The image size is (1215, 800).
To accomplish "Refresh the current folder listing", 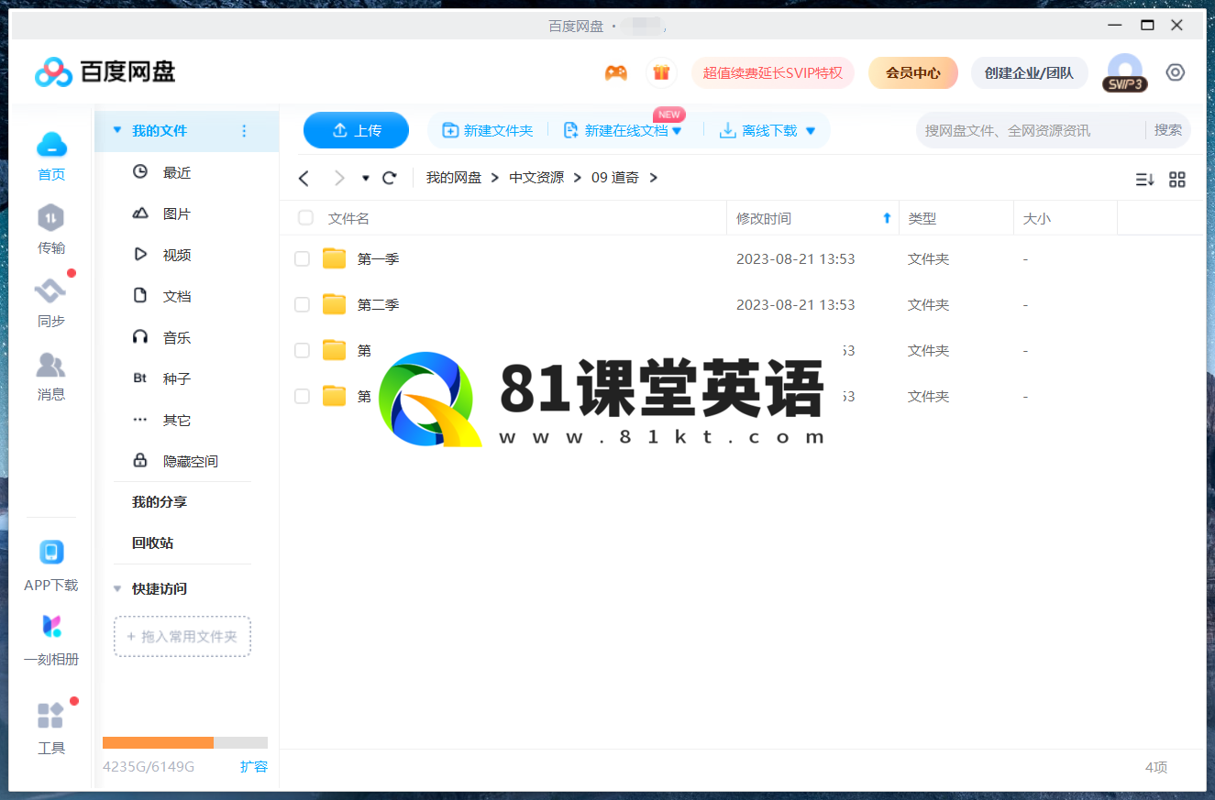I will pyautogui.click(x=390, y=178).
